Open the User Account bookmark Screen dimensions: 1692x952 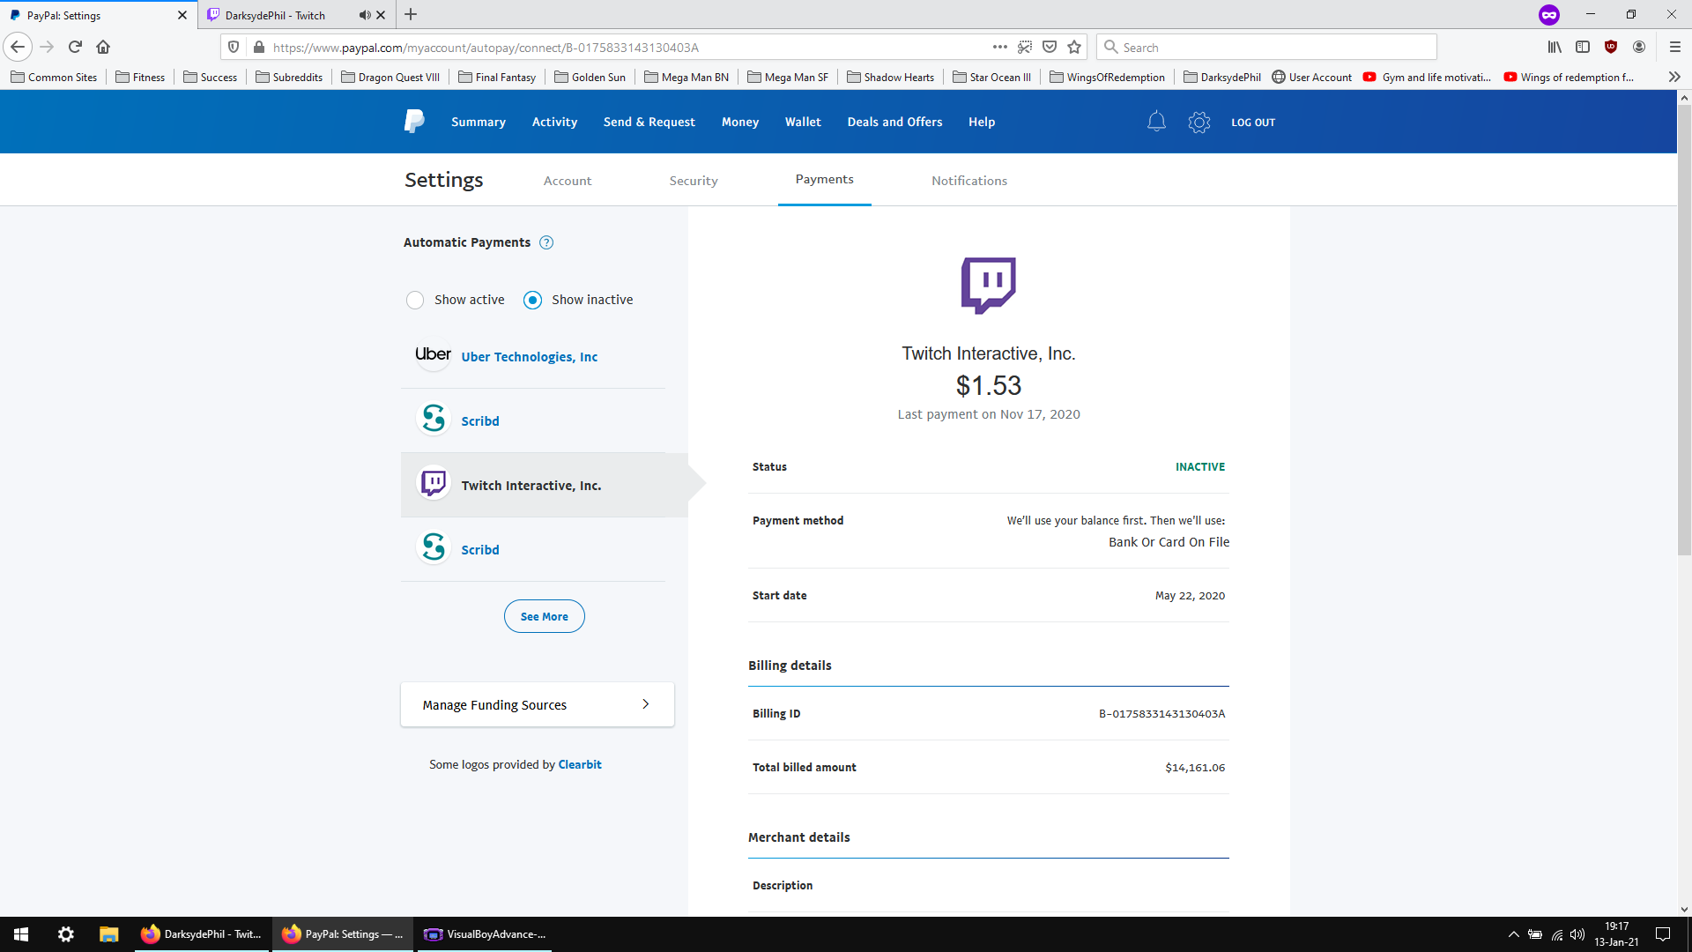point(1312,77)
